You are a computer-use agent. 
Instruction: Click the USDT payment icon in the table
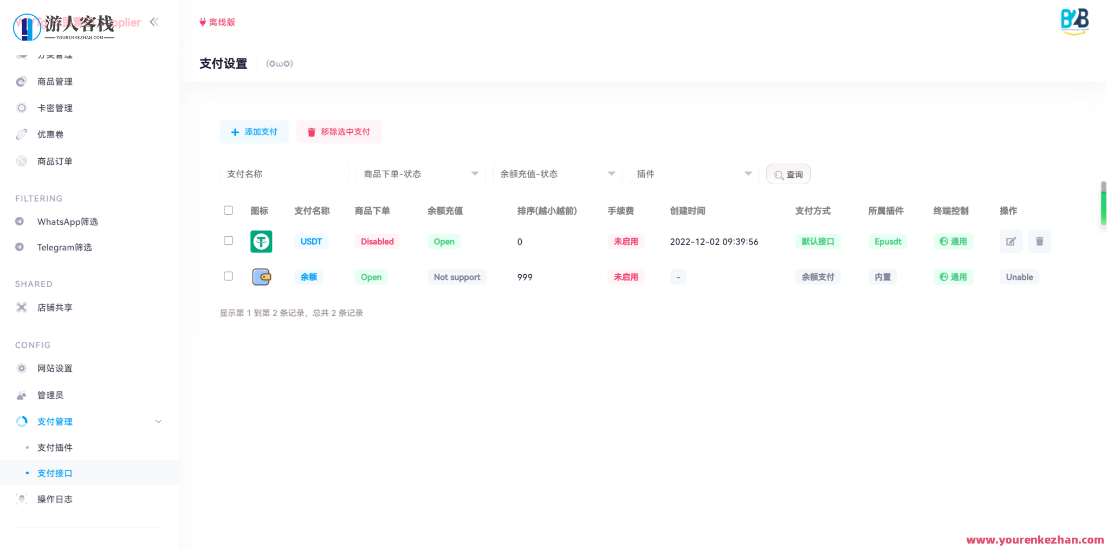coord(261,241)
